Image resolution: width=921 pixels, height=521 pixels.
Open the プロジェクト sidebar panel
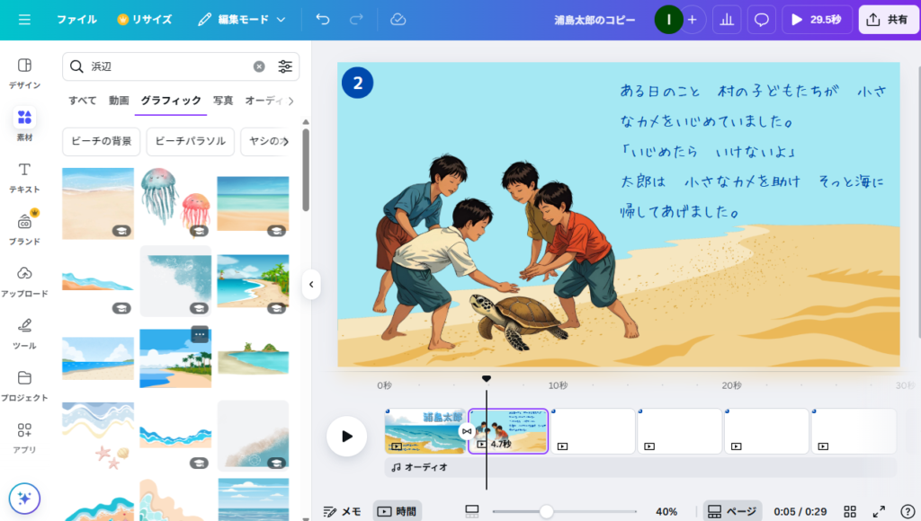click(x=24, y=385)
